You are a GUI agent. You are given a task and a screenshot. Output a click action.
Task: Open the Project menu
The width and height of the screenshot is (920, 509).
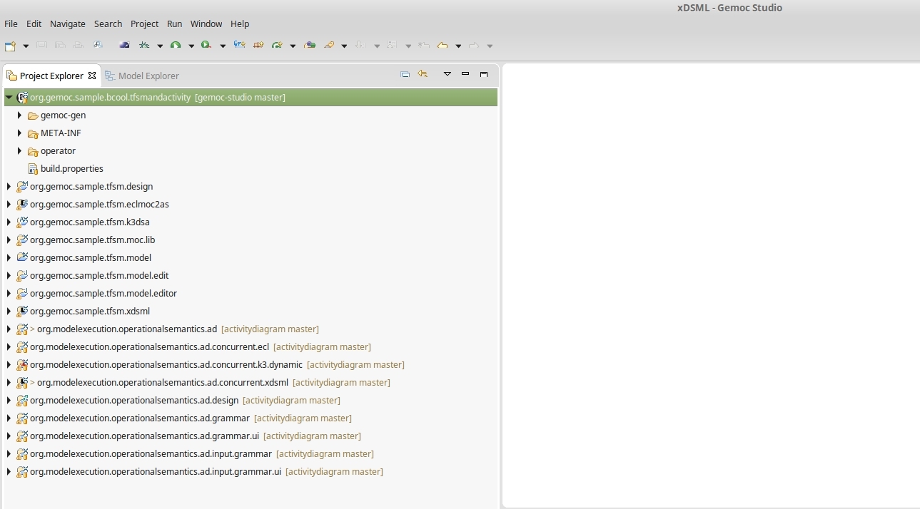click(144, 24)
